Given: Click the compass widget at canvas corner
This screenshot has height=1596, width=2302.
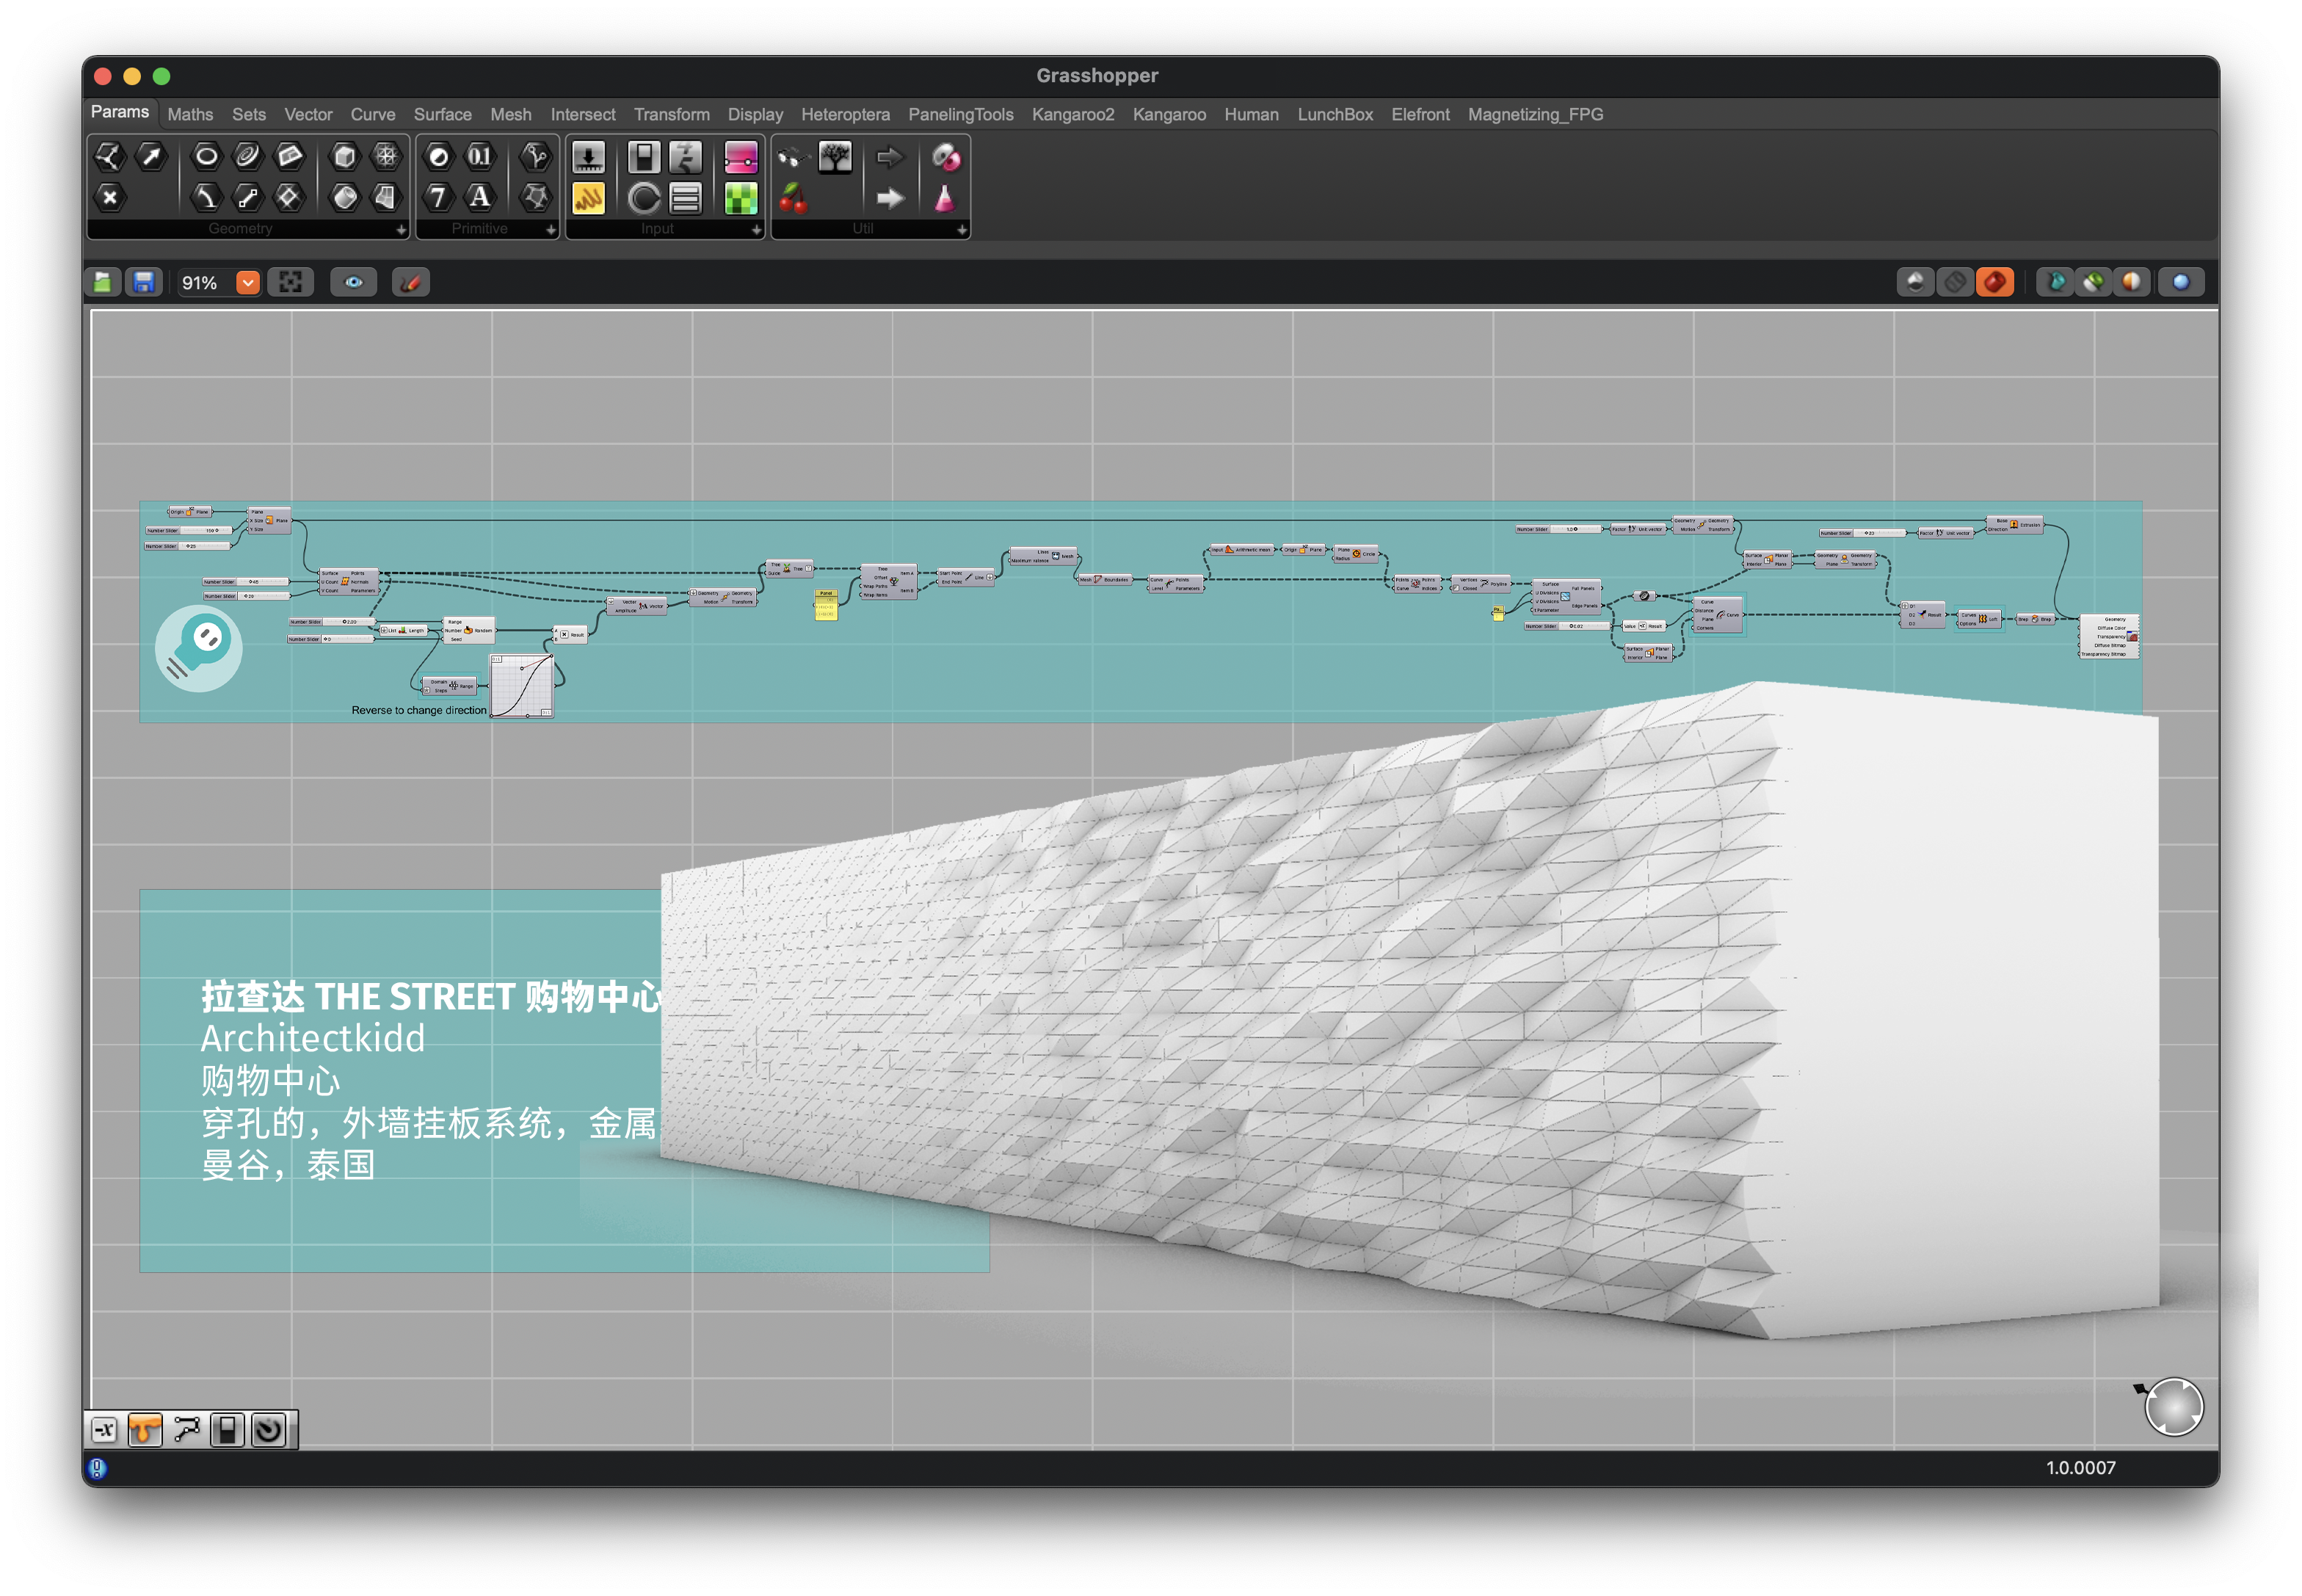Looking at the screenshot, I should 2174,1407.
